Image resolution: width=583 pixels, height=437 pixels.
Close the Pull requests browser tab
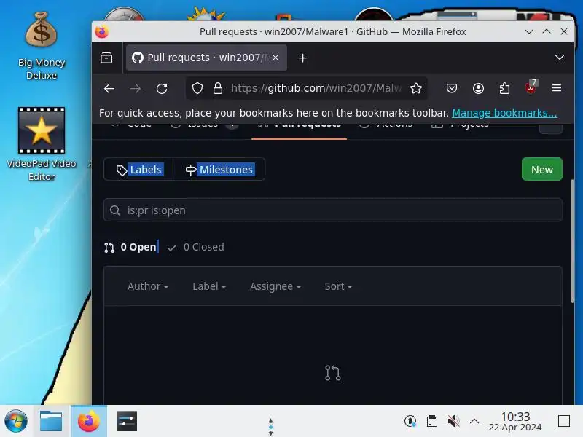click(275, 58)
